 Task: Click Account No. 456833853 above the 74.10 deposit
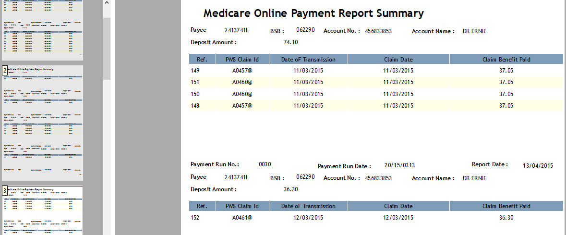tap(378, 31)
